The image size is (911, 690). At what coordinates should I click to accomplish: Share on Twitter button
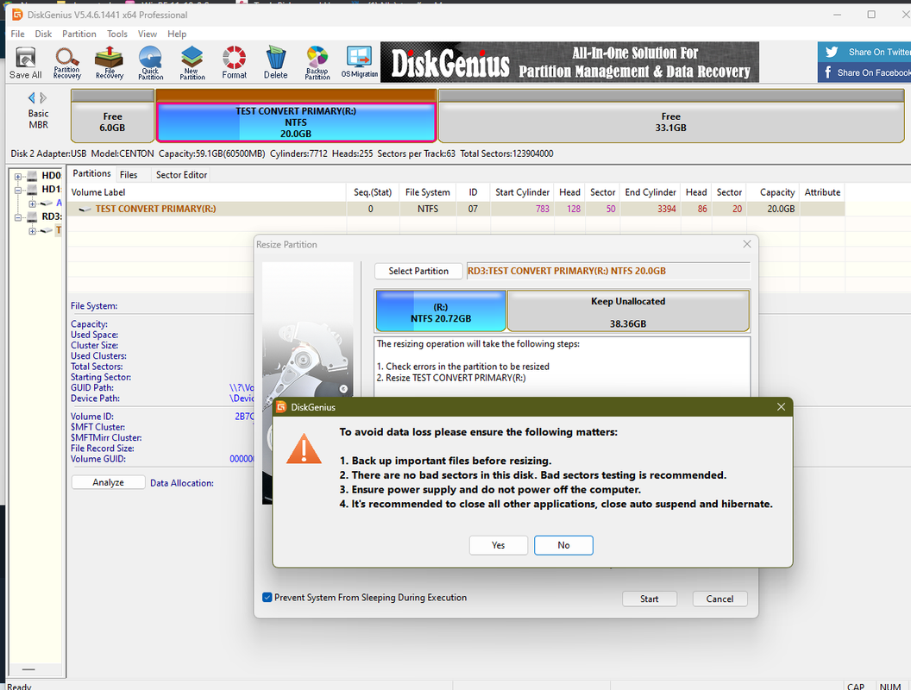(864, 52)
